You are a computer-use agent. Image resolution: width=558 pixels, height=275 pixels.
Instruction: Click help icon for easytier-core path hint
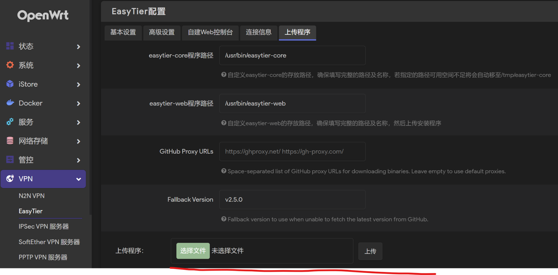[224, 75]
